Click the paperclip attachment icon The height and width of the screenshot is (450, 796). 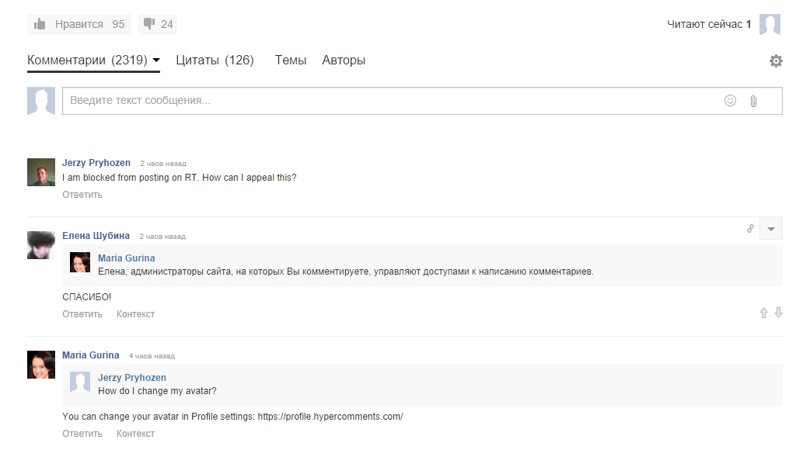753,101
